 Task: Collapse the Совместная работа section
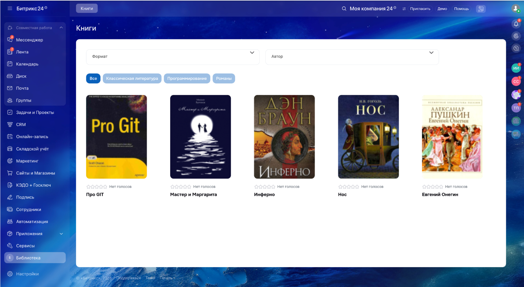click(61, 28)
